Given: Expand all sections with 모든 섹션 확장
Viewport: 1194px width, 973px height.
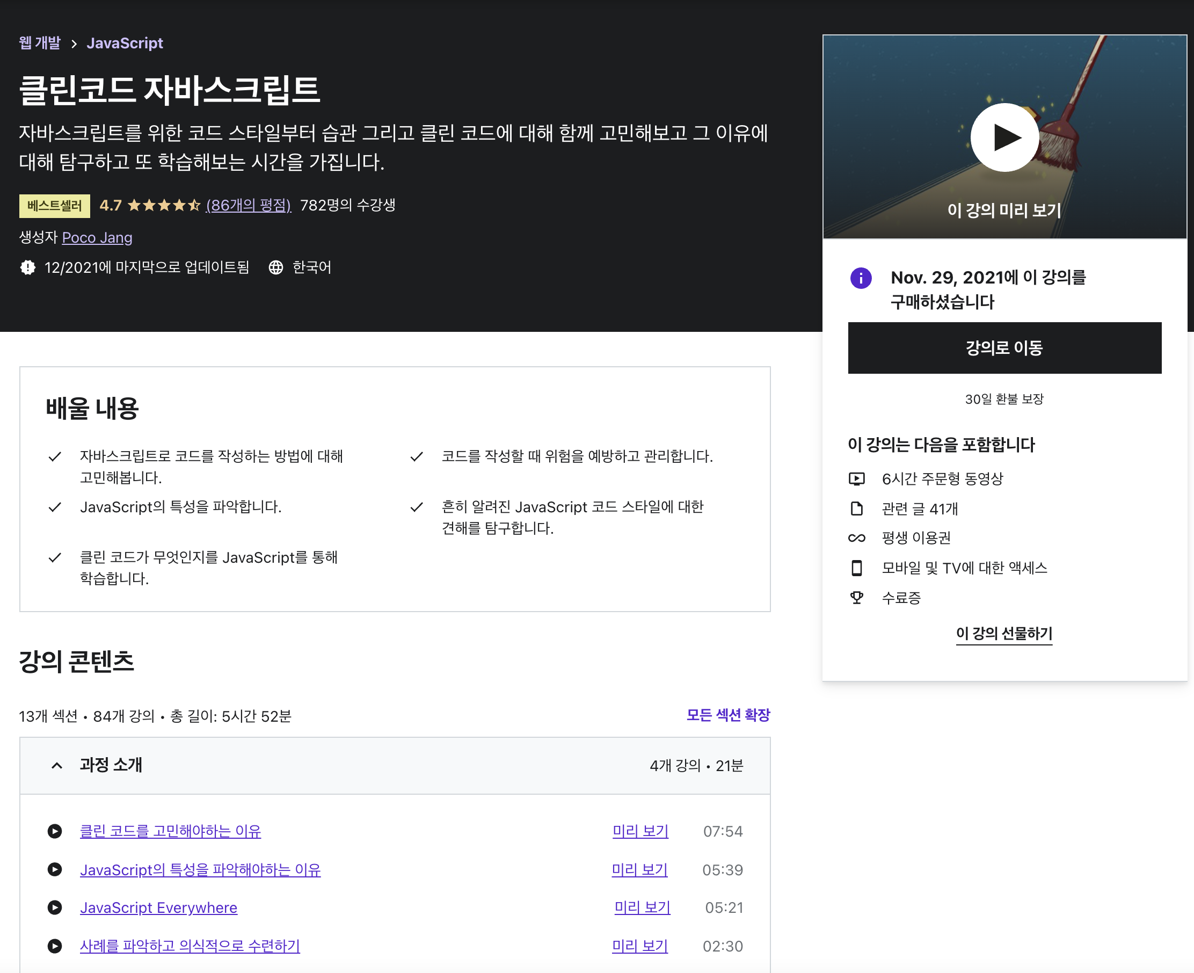Looking at the screenshot, I should 728,715.
